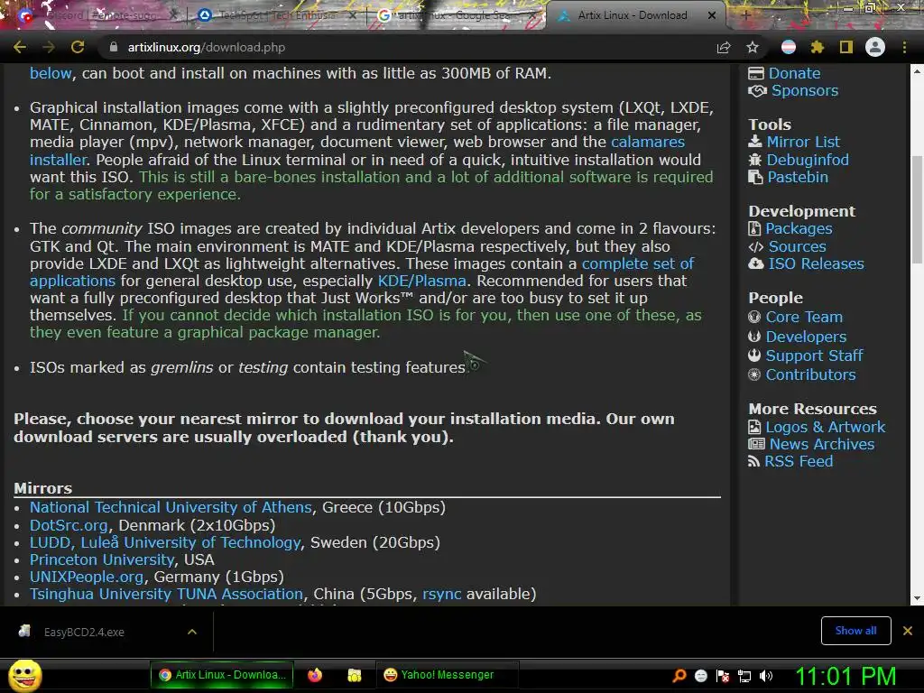This screenshot has width=924, height=693.
Task: Go back to the previous page
Action: 20,47
